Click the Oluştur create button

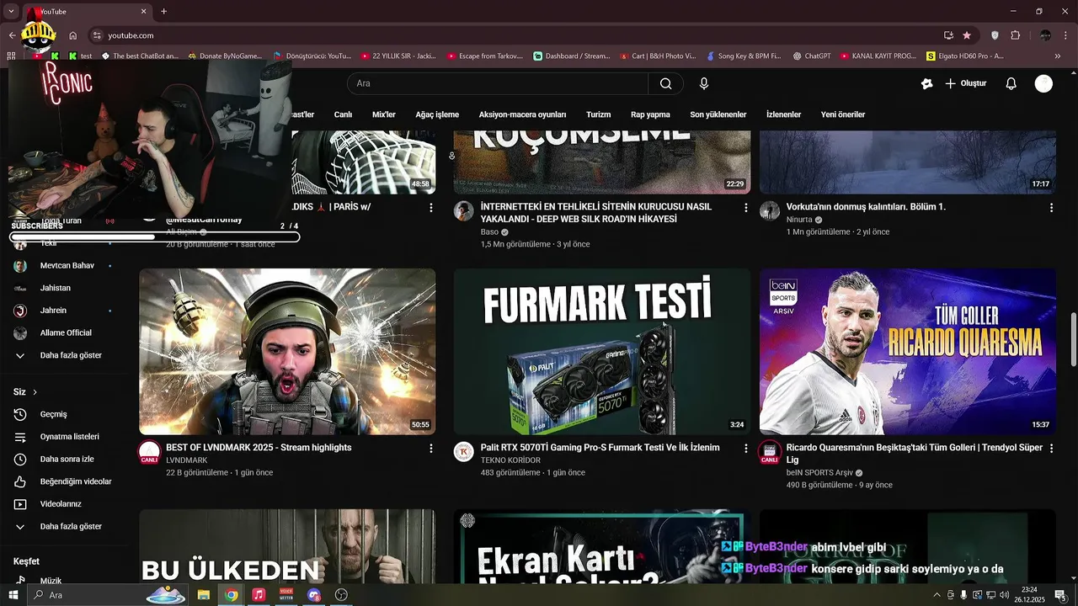(x=965, y=83)
